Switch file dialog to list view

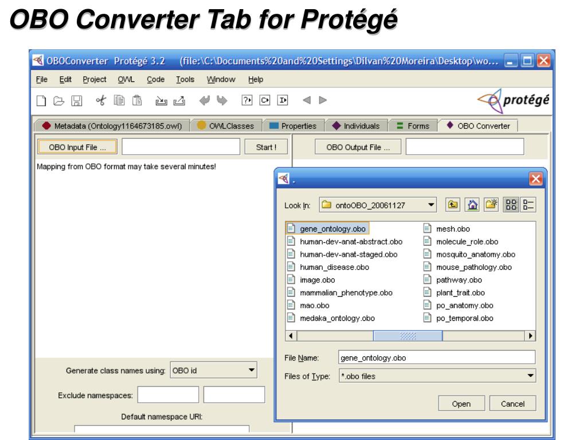coord(511,205)
